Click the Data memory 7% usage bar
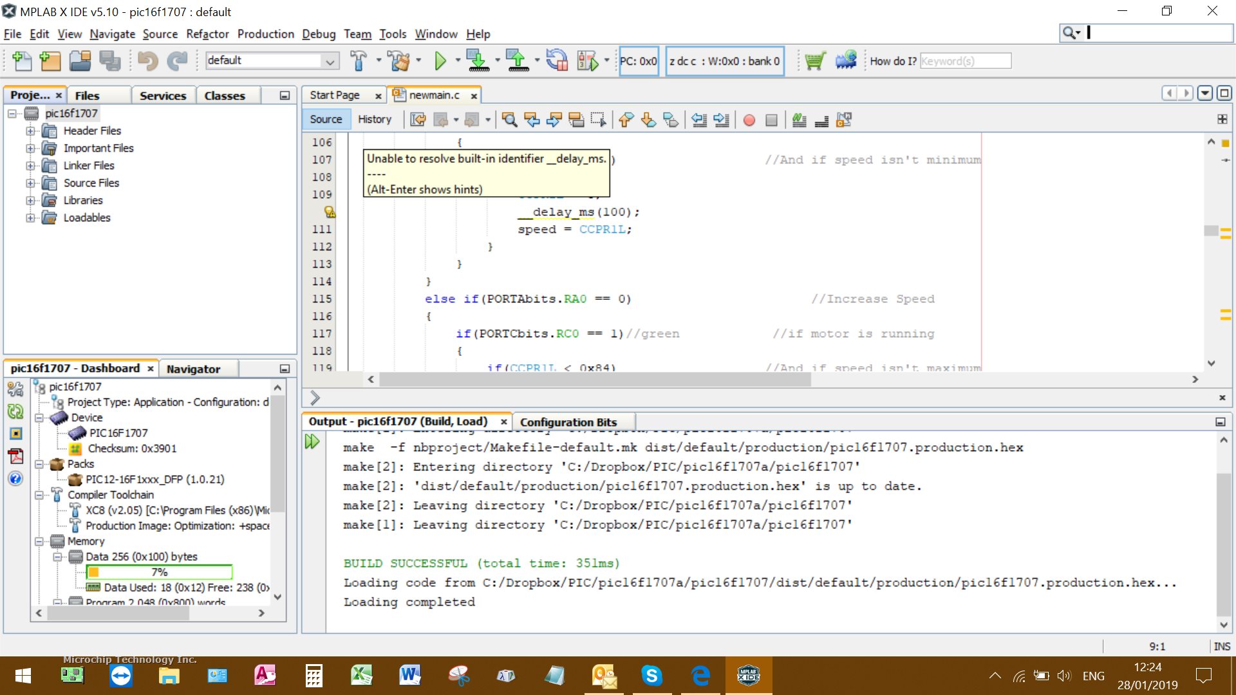Screen dimensions: 1236x695 tap(159, 572)
